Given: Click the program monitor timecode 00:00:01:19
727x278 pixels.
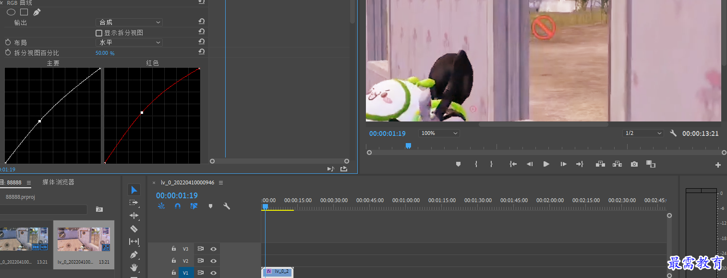Looking at the screenshot, I should [x=388, y=133].
